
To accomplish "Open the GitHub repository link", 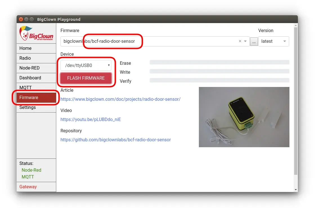I will tap(116, 140).
